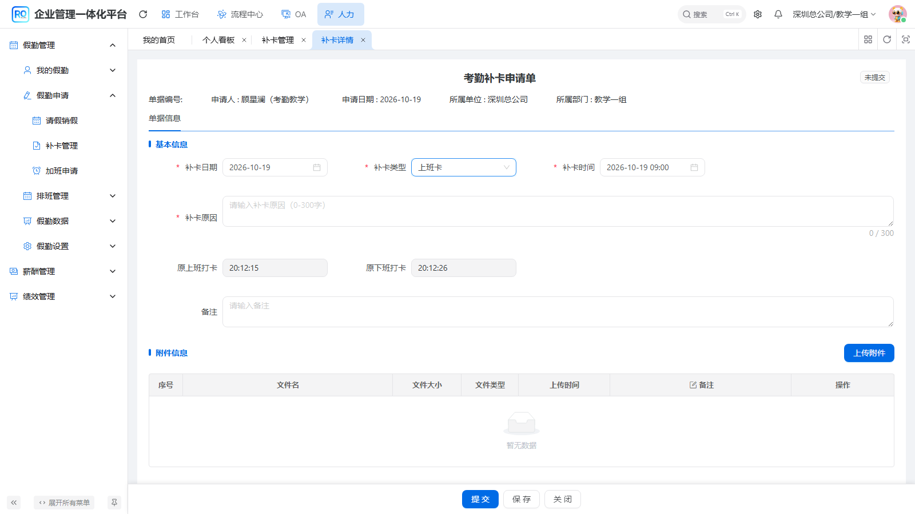The height and width of the screenshot is (514, 915).
Task: Open the settings gear icon in header
Action: [x=758, y=14]
